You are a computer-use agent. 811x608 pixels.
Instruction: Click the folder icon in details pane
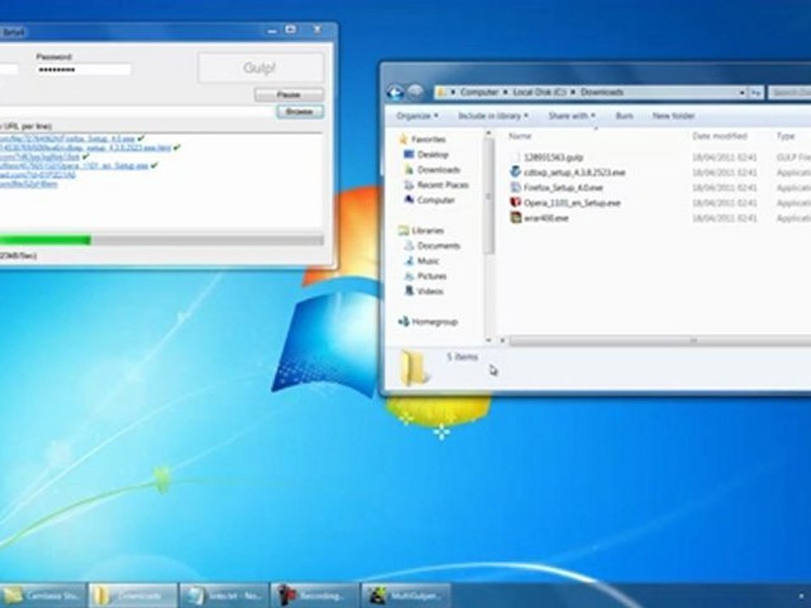tap(414, 367)
